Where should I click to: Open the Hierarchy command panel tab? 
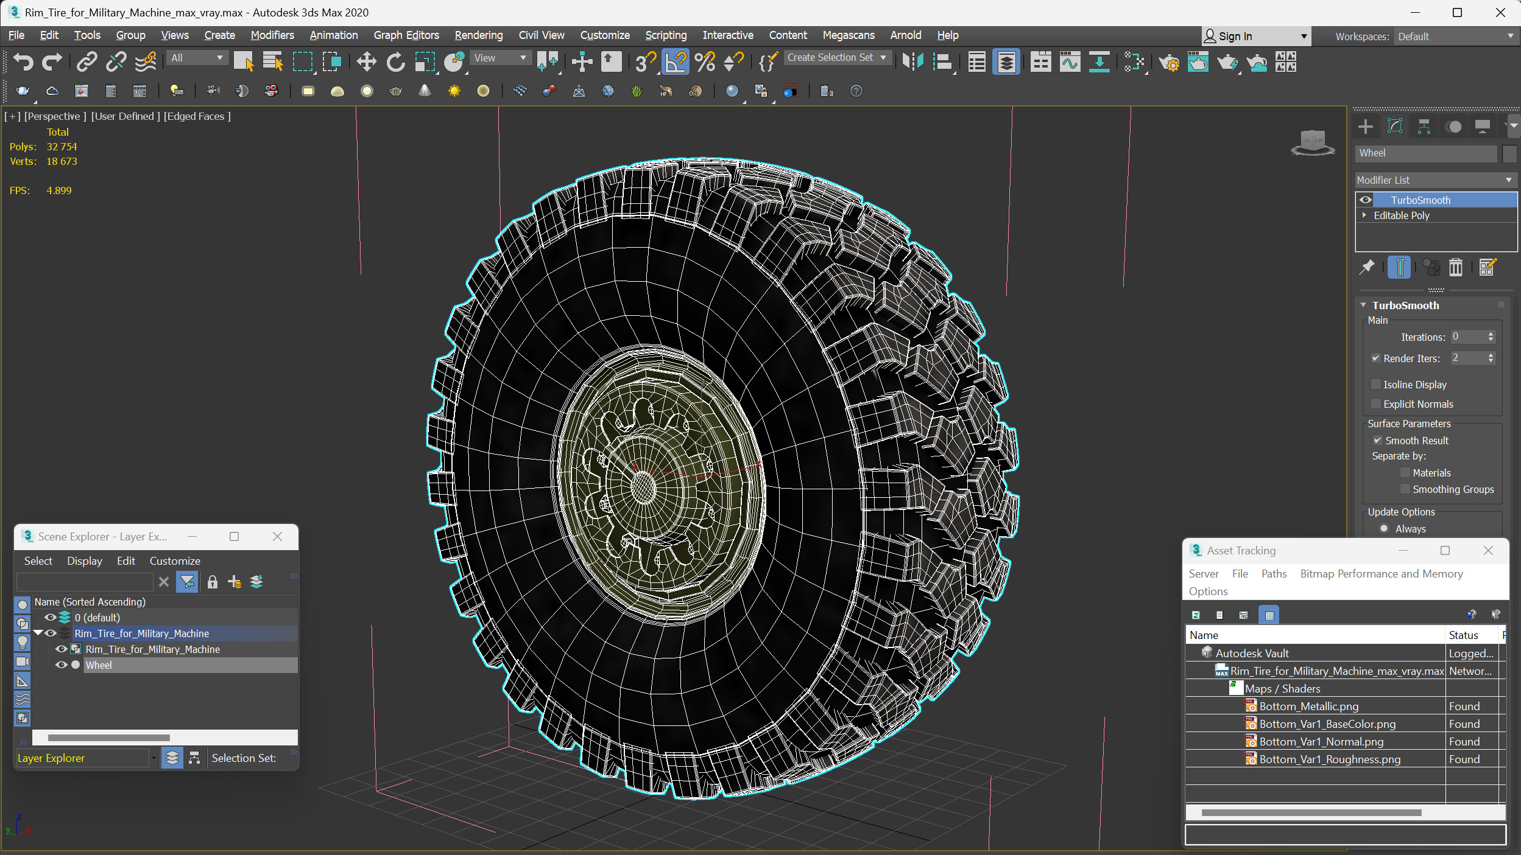(x=1424, y=126)
